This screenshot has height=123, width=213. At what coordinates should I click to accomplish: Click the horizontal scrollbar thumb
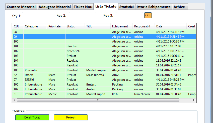coord(98,100)
